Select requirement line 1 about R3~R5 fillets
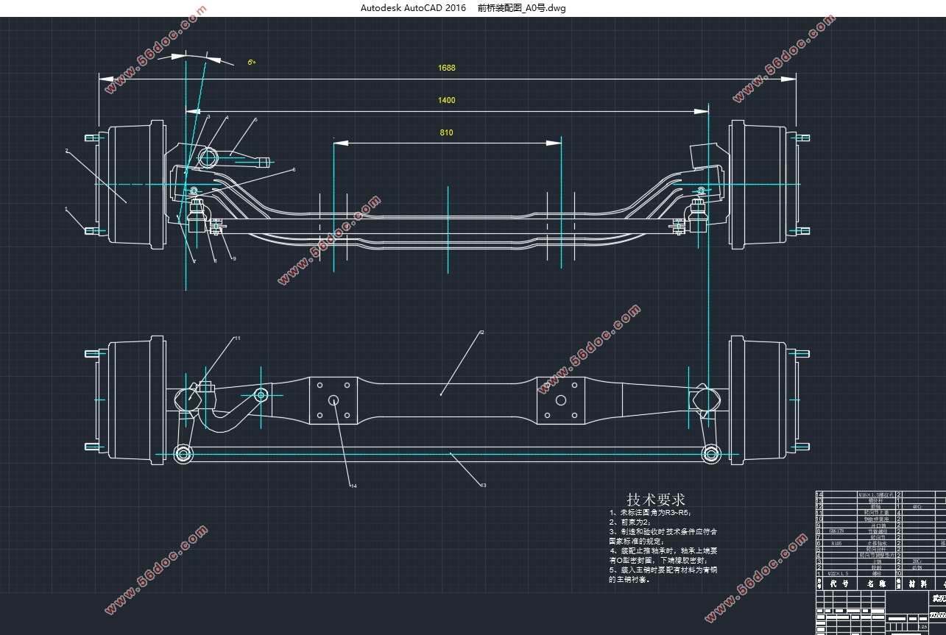Viewport: 946px width, 635px height. (x=651, y=512)
